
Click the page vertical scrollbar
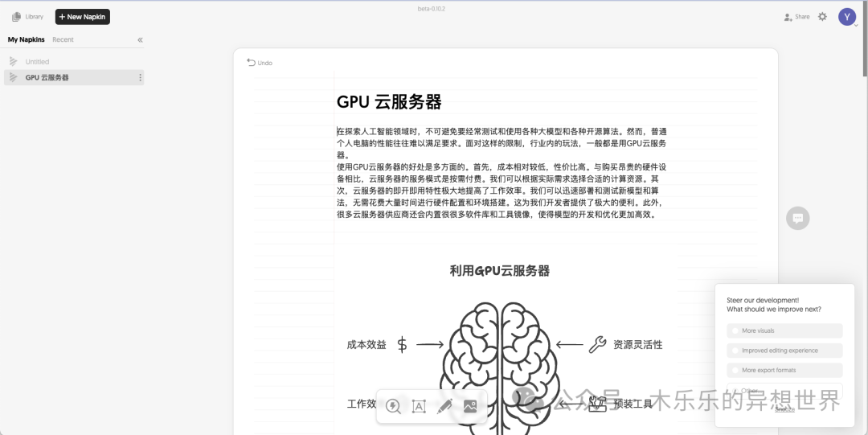pyautogui.click(x=865, y=39)
